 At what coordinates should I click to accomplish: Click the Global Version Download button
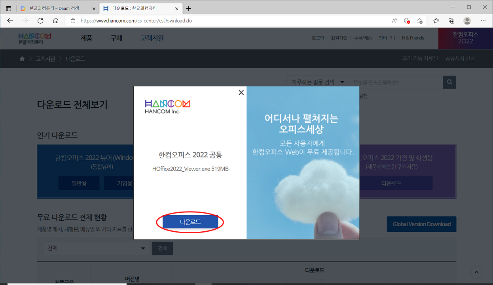(421, 224)
